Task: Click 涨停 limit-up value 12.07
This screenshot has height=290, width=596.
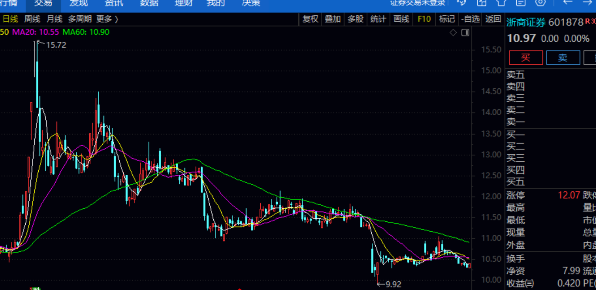Action: pyautogui.click(x=568, y=196)
